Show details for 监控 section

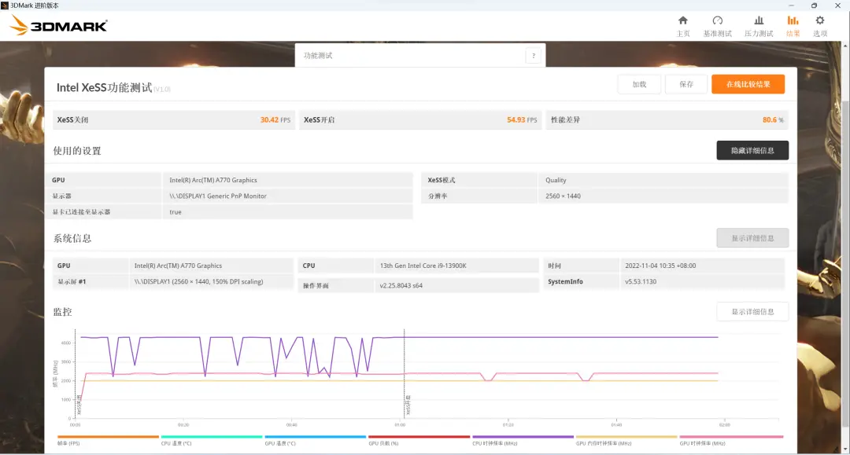tap(752, 312)
